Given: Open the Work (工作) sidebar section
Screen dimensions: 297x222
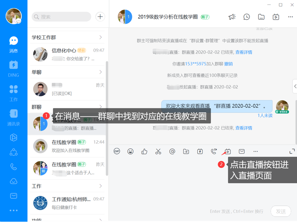Looking at the screenshot, I should [x=13, y=93].
